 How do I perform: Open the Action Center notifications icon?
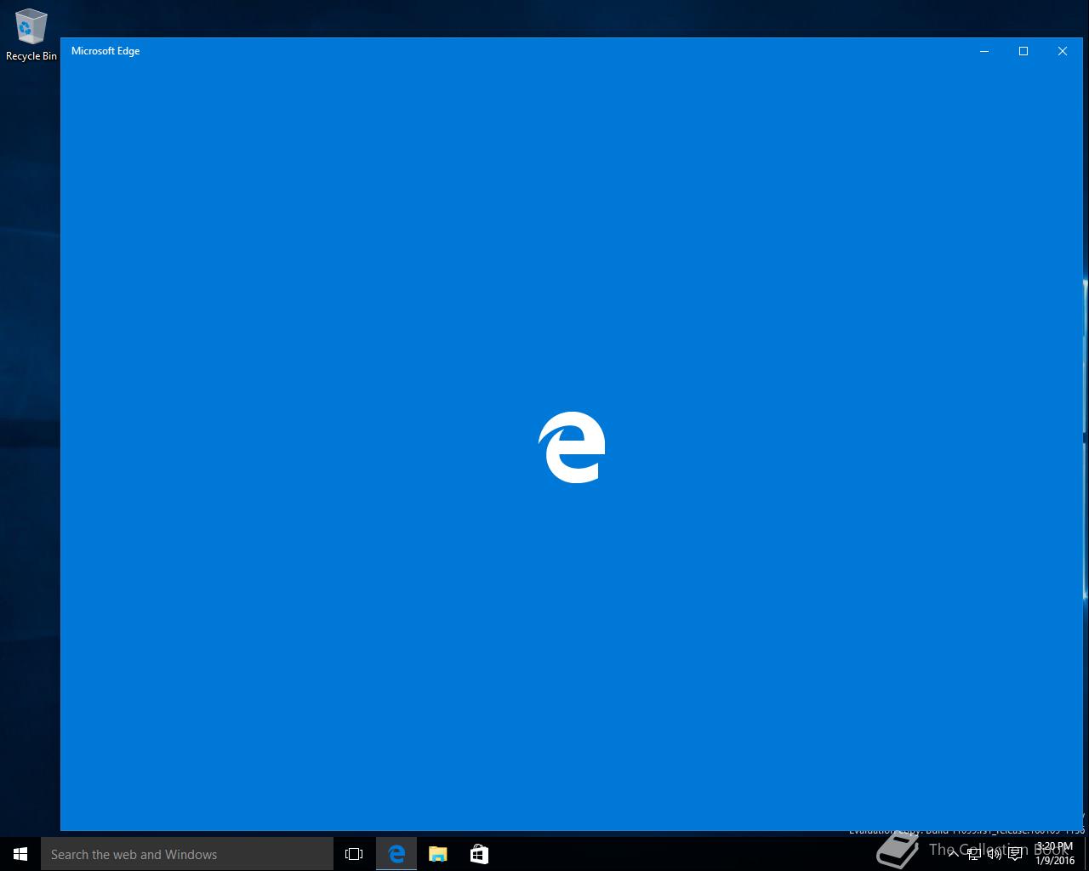pyautogui.click(x=1016, y=854)
